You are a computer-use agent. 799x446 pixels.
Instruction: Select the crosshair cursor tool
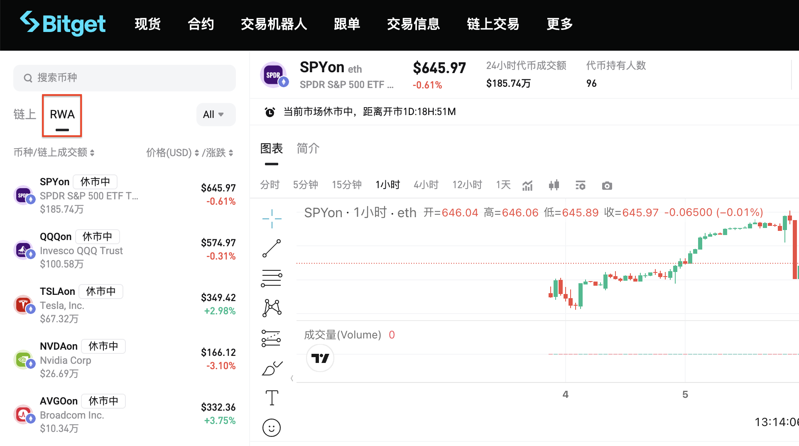point(272,218)
